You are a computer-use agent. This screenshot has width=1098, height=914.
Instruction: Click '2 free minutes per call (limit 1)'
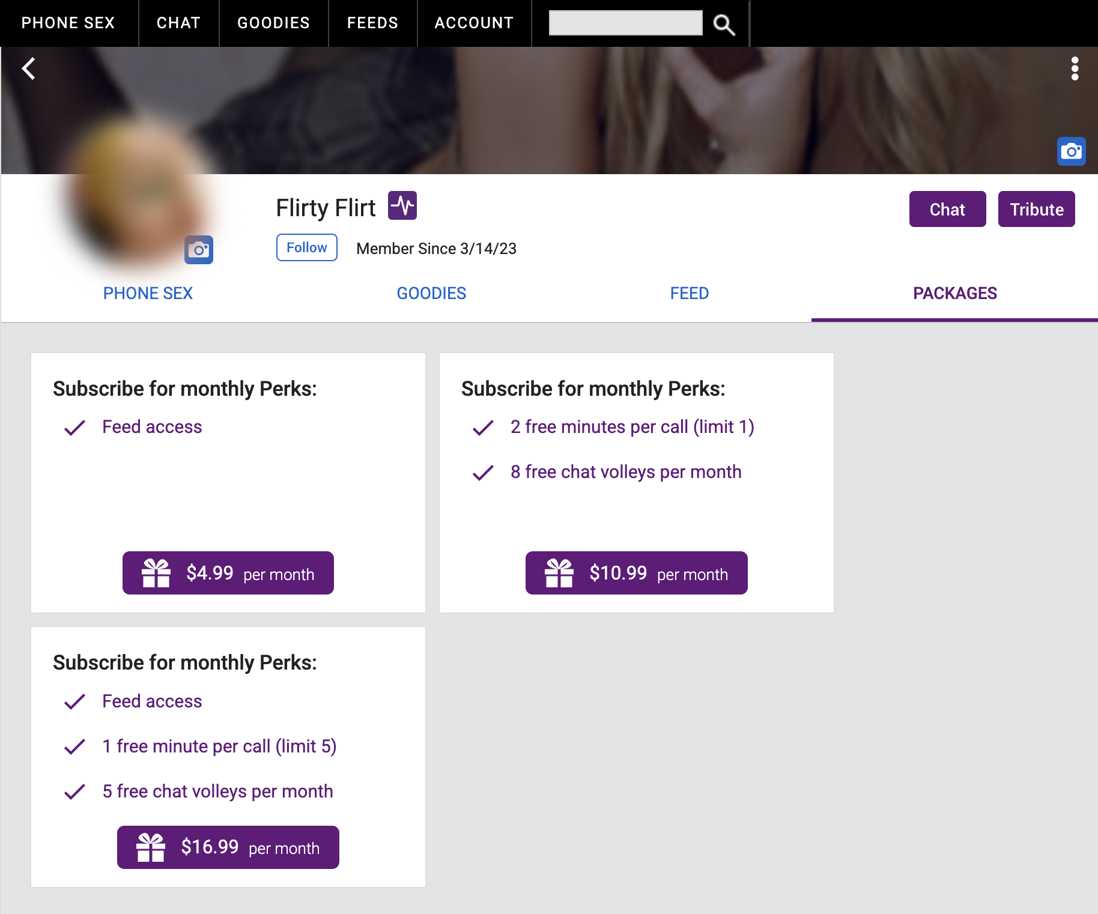[632, 427]
